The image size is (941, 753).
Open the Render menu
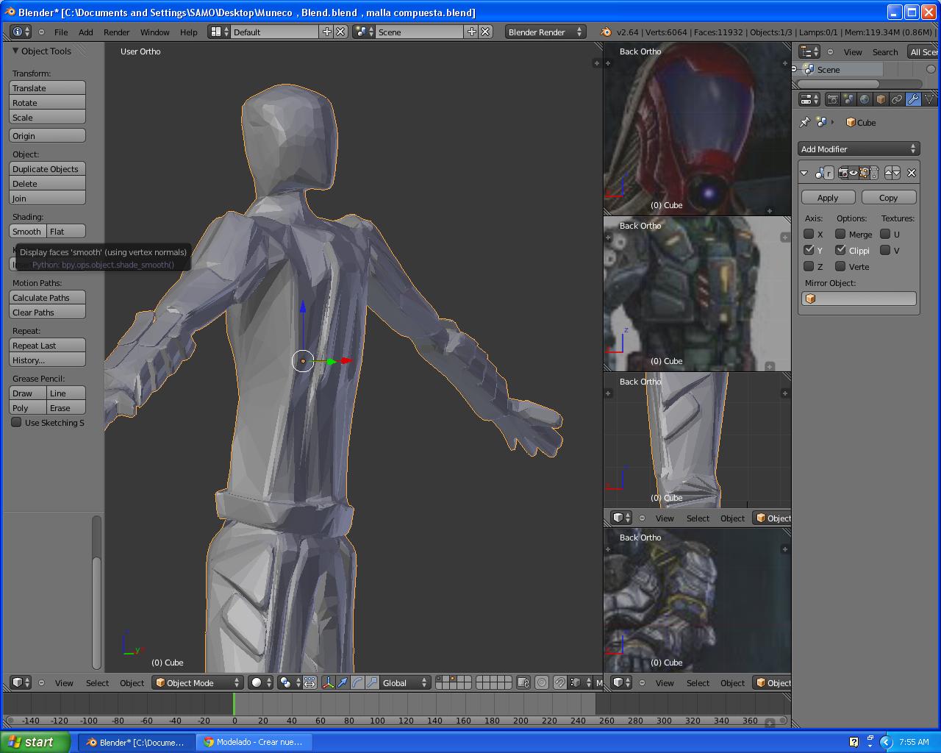pos(116,32)
